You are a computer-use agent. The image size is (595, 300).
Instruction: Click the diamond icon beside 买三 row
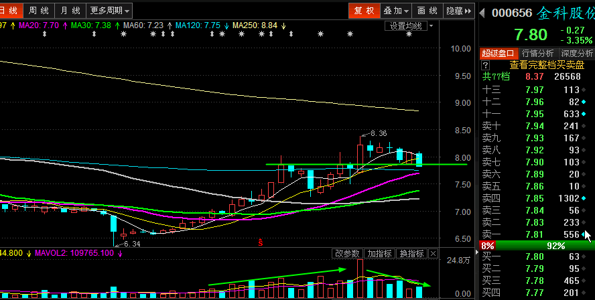click(x=583, y=281)
